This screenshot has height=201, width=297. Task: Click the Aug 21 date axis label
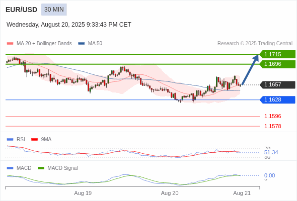click(x=242, y=193)
